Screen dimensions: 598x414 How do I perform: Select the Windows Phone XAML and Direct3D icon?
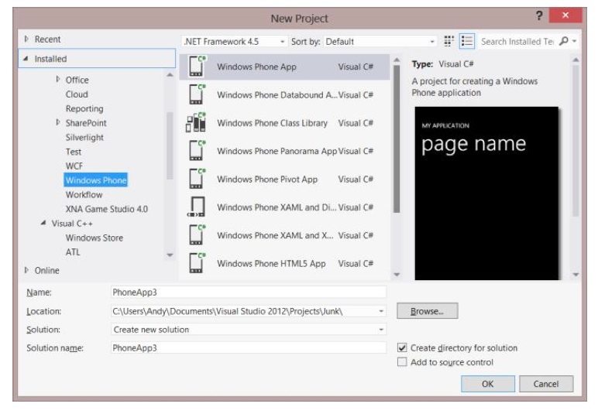click(x=197, y=207)
